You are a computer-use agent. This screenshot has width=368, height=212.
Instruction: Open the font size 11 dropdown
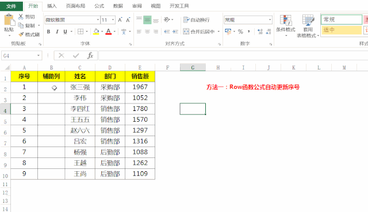click(113, 20)
